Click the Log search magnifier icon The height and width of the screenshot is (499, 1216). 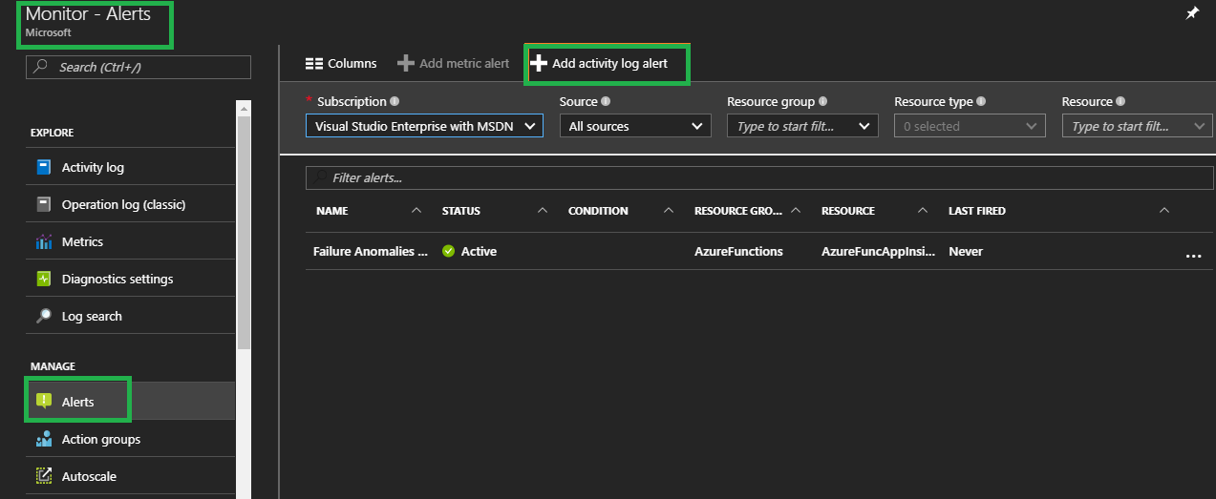pyautogui.click(x=43, y=316)
